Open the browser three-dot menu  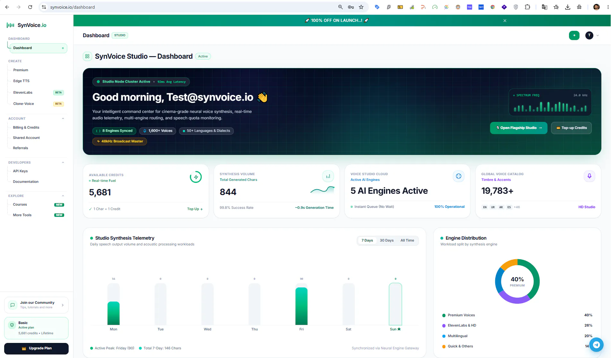pos(608,7)
